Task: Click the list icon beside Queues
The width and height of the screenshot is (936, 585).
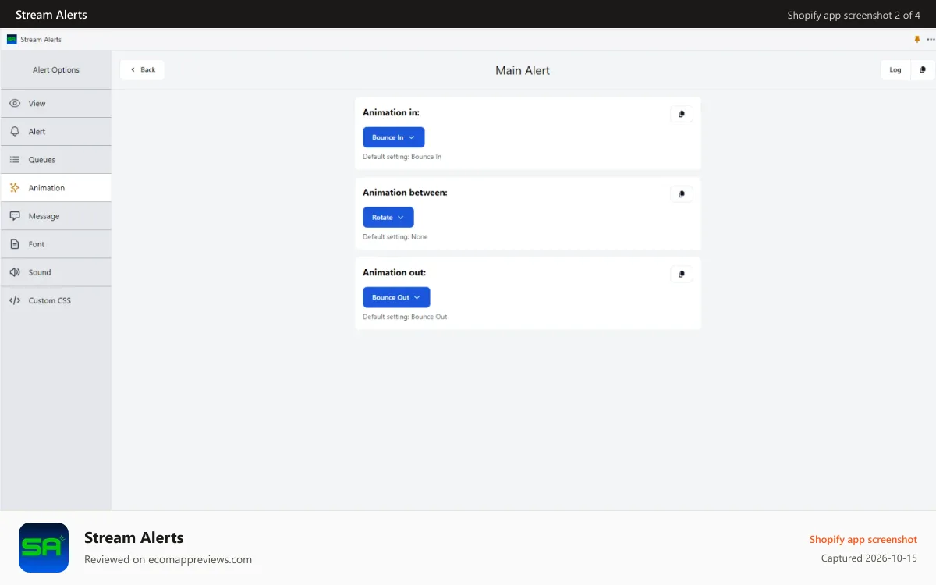Action: pos(15,159)
